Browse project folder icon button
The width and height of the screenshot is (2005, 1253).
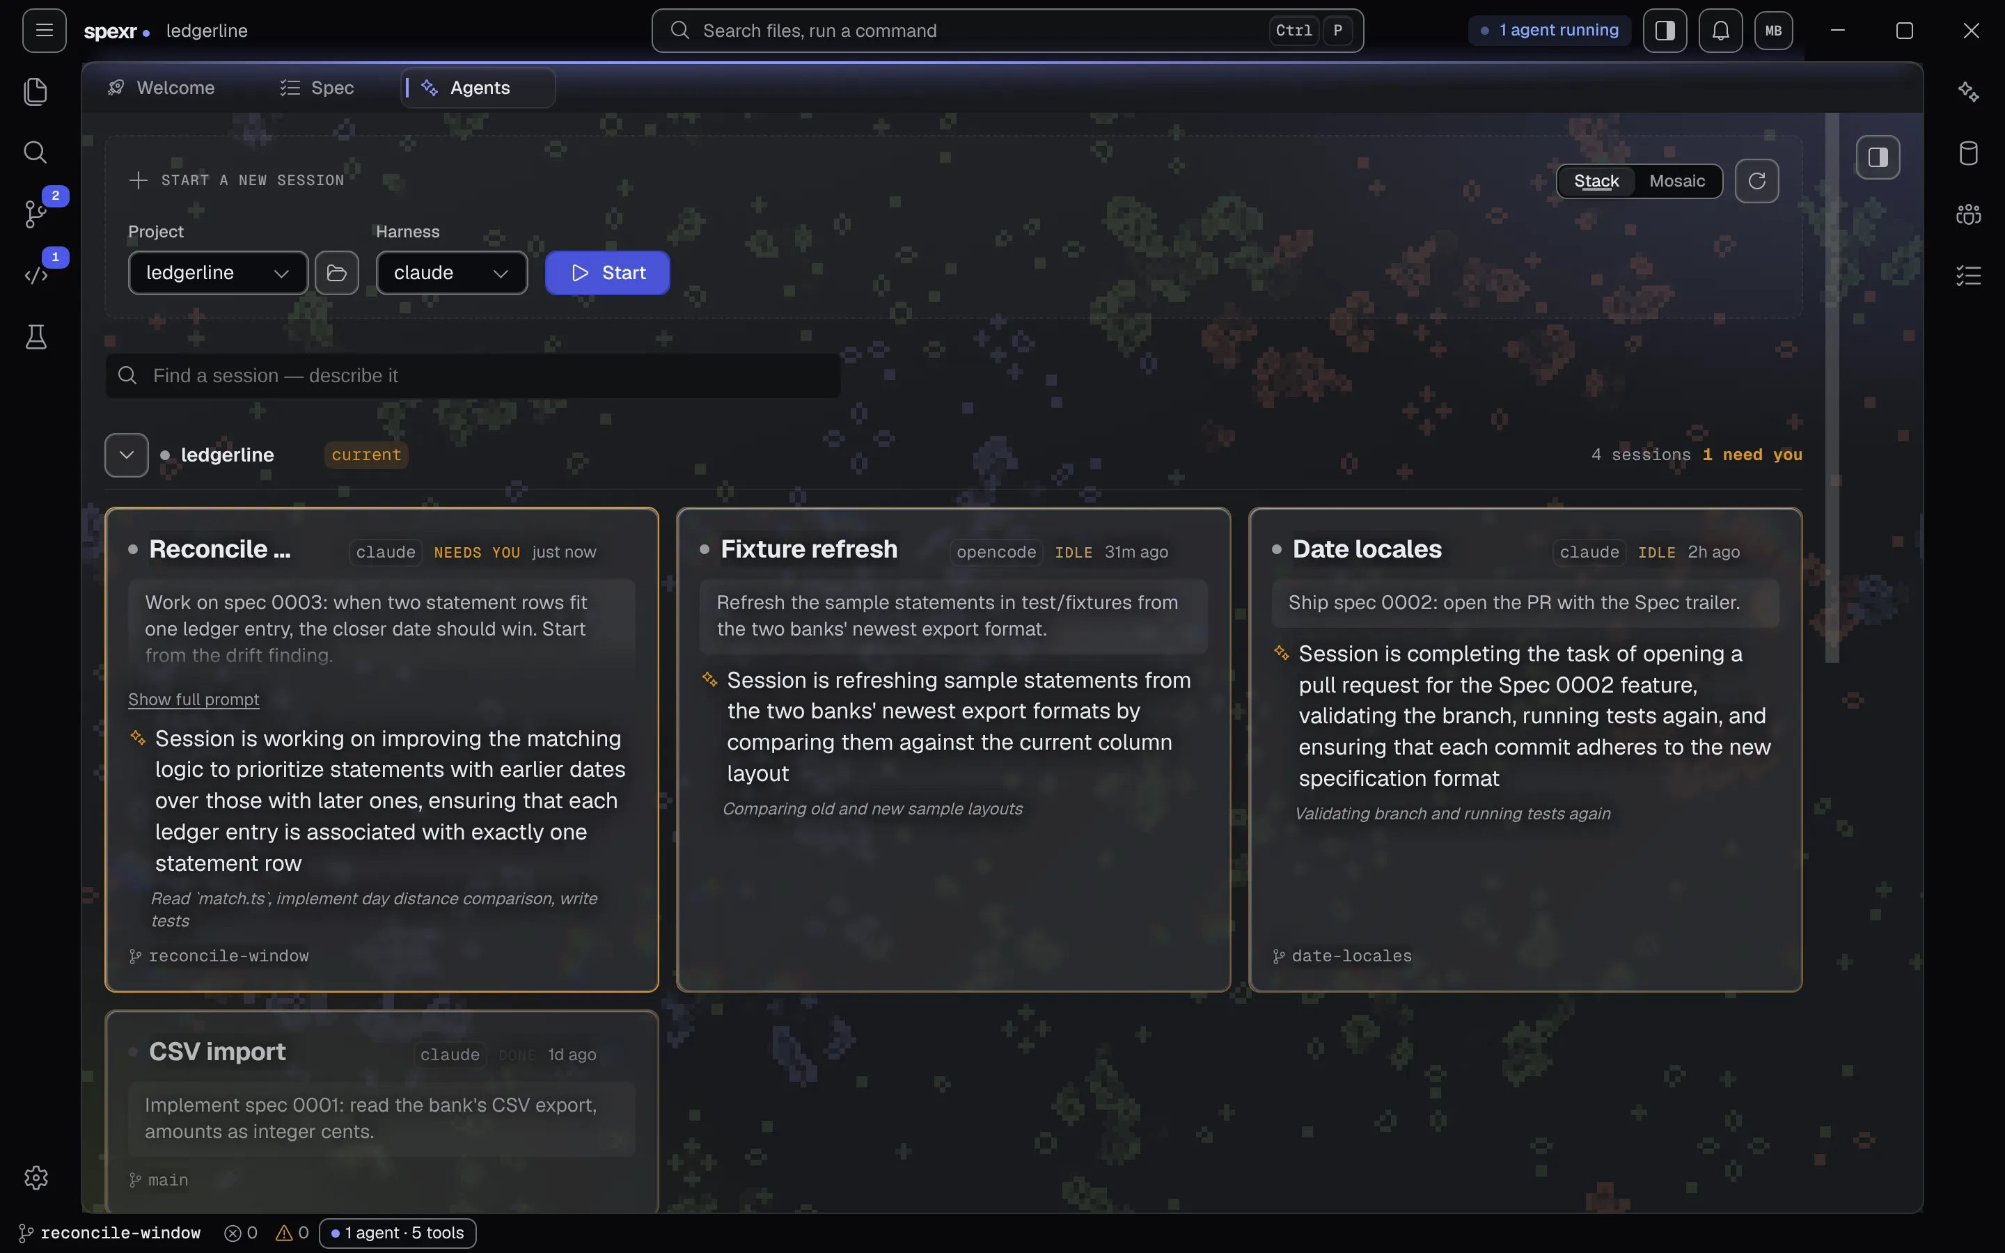[336, 273]
